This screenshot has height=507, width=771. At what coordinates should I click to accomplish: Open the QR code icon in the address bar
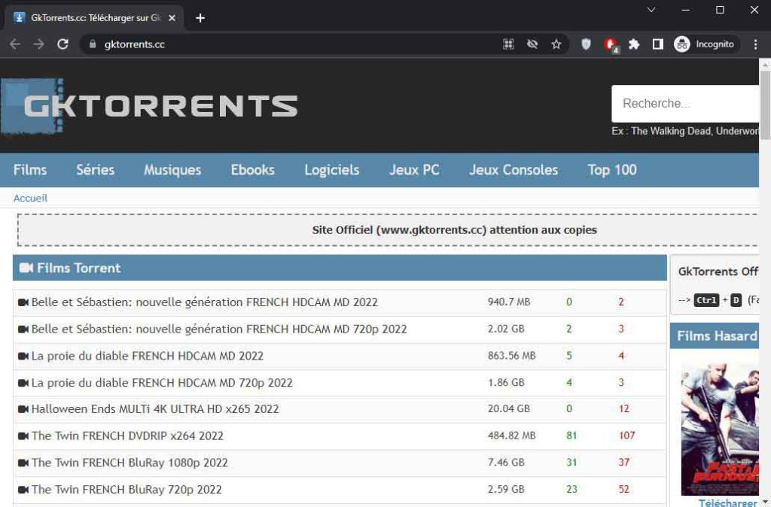pos(508,44)
